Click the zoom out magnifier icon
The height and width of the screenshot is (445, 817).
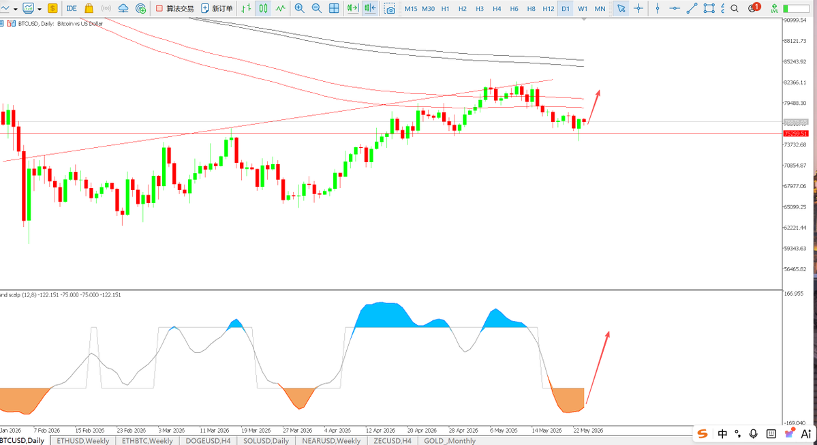pyautogui.click(x=317, y=8)
